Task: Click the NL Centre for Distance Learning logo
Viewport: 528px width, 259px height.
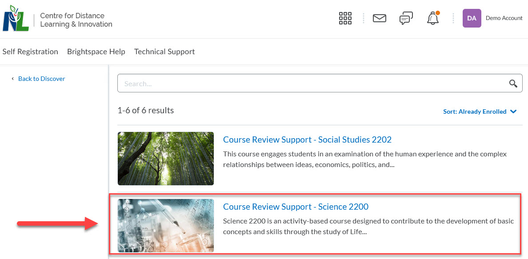Action: click(16, 19)
